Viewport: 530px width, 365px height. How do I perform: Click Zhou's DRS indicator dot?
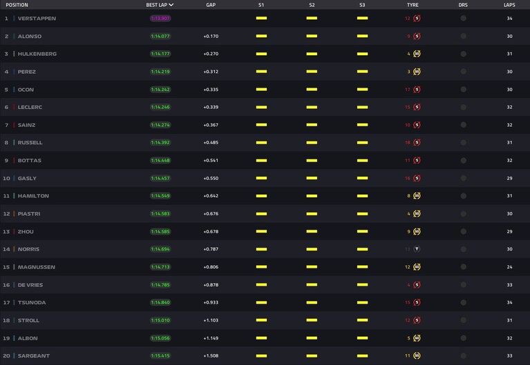[x=464, y=231]
